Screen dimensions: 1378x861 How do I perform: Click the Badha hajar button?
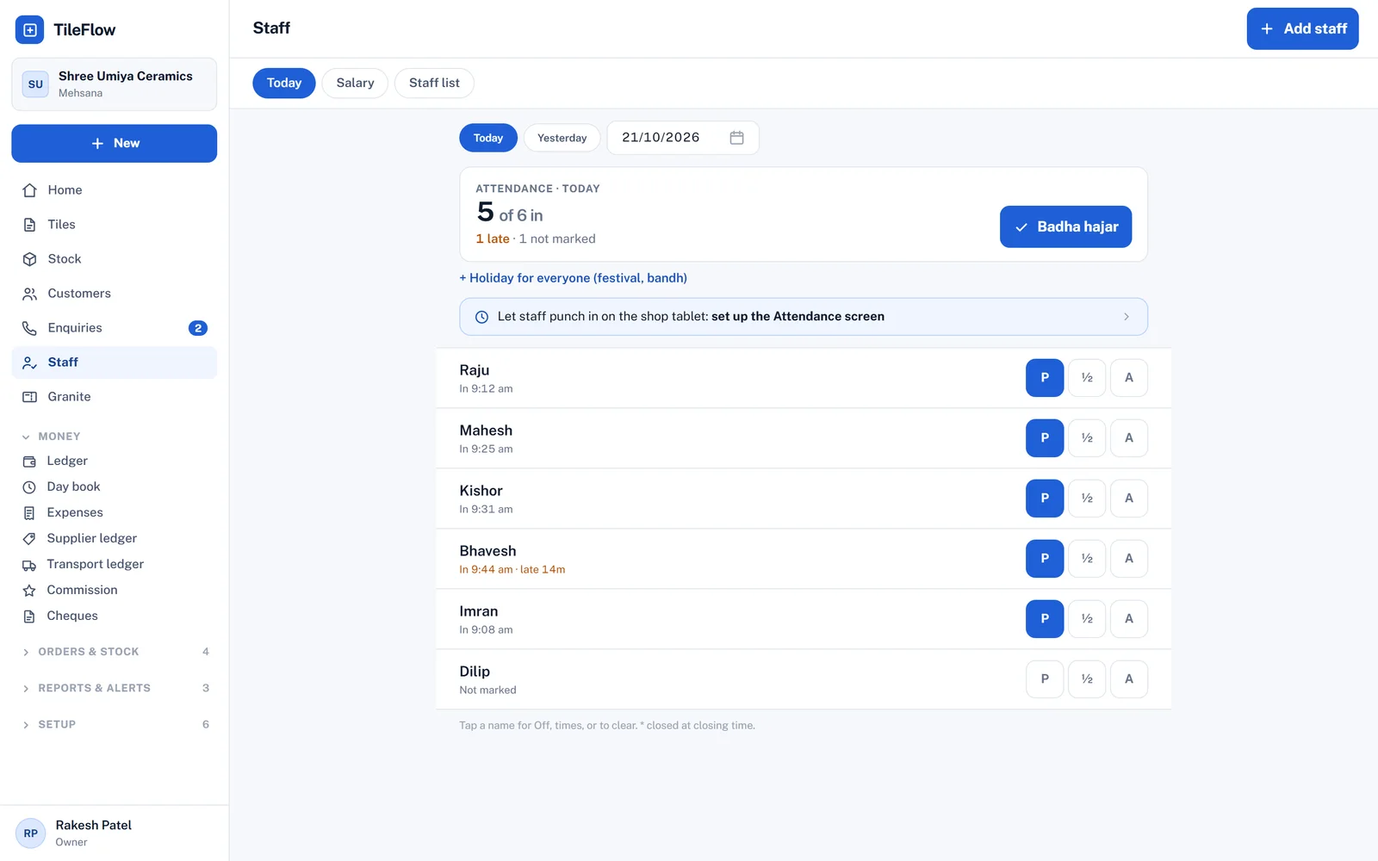click(x=1065, y=227)
